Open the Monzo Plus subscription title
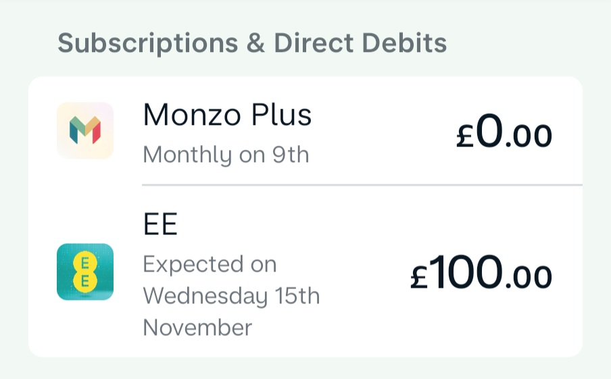The width and height of the screenshot is (611, 379). (227, 115)
